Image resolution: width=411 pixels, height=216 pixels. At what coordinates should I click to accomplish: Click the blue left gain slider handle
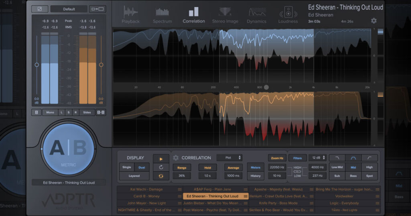click(x=37, y=65)
